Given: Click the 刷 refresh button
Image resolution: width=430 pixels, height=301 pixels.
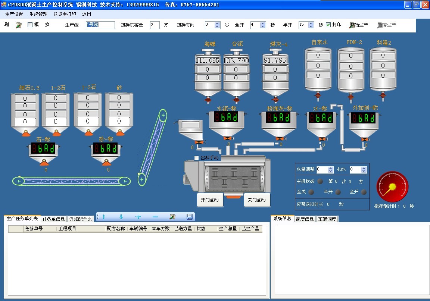Looking at the screenshot, I should [x=7, y=25].
